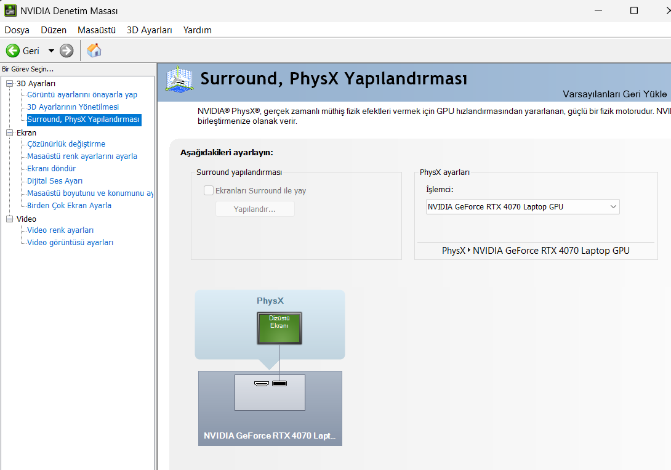Toggle Ekranları Surround ile yay checkbox
Image resolution: width=671 pixels, height=470 pixels.
point(209,190)
